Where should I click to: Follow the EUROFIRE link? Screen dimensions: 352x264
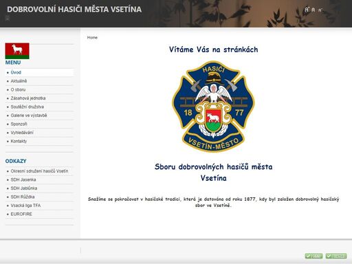[x=21, y=214]
